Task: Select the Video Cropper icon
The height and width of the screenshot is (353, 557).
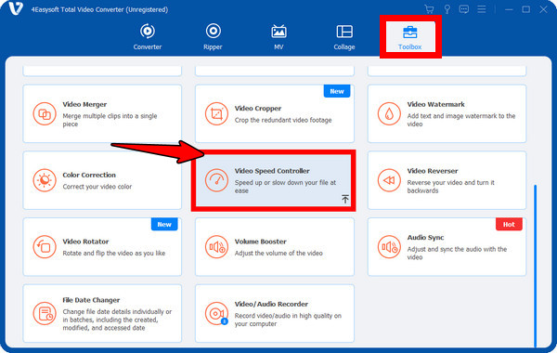Action: (x=216, y=113)
